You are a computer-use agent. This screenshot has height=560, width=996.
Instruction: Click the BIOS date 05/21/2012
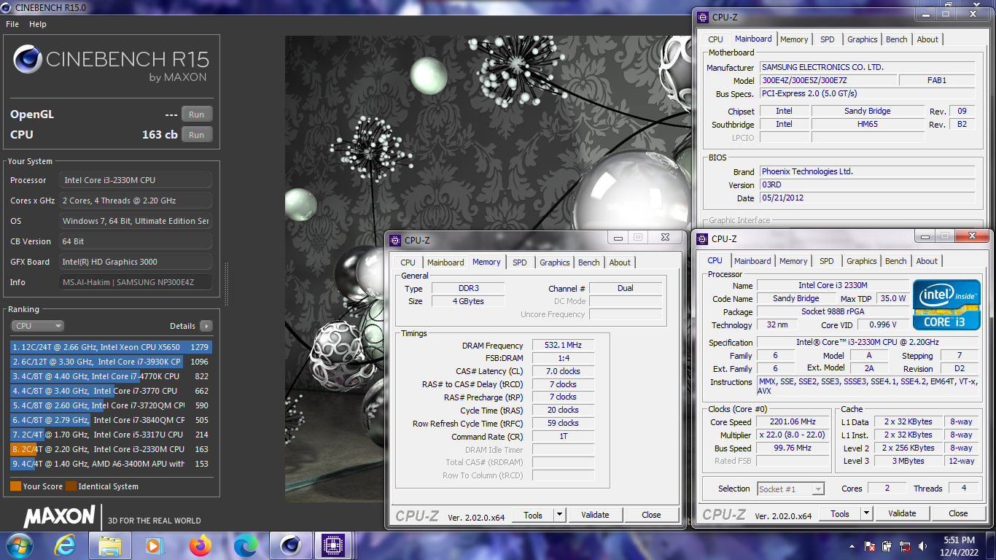click(x=867, y=198)
